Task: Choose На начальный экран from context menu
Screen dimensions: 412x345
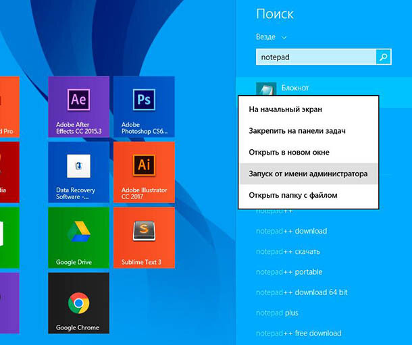Action: click(x=308, y=109)
